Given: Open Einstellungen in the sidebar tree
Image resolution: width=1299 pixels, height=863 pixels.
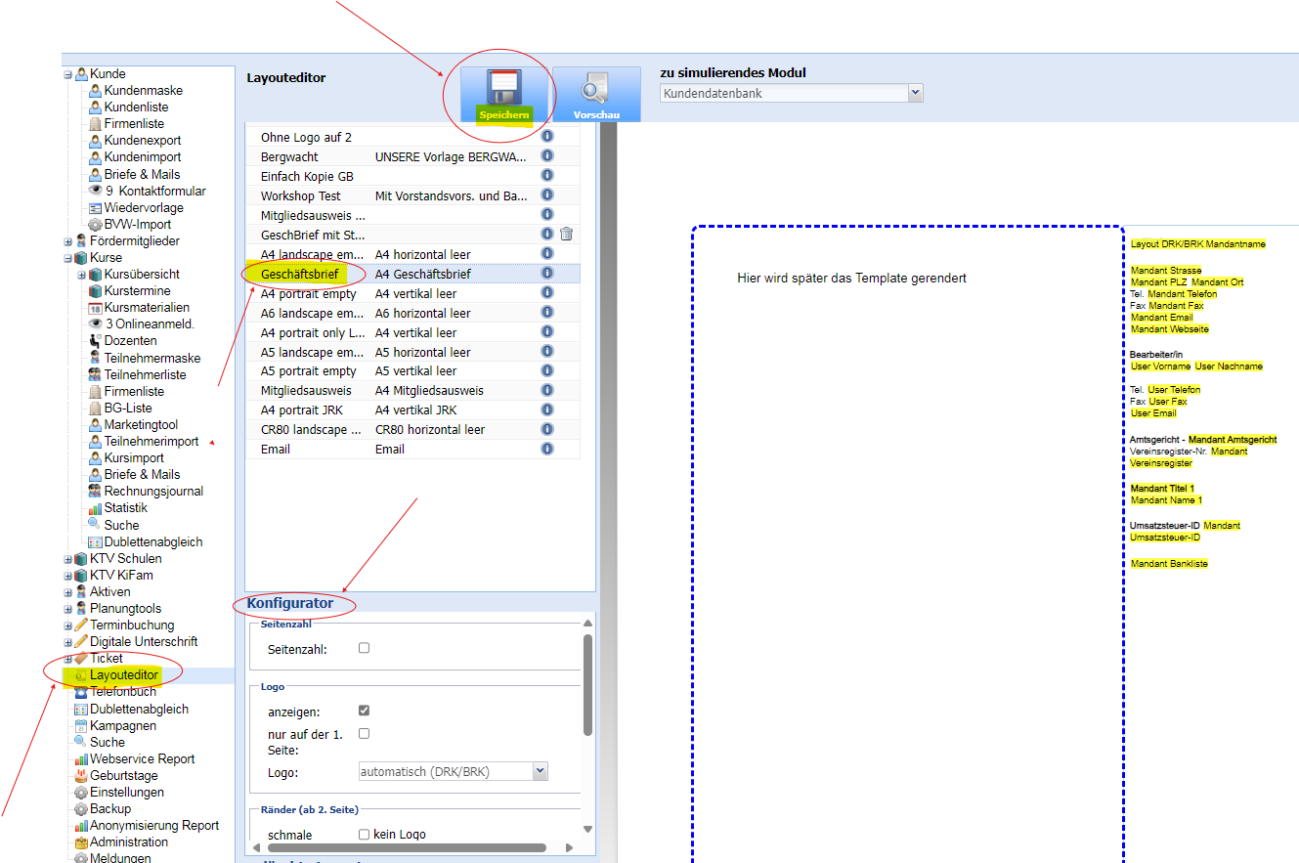Looking at the screenshot, I should (x=126, y=793).
